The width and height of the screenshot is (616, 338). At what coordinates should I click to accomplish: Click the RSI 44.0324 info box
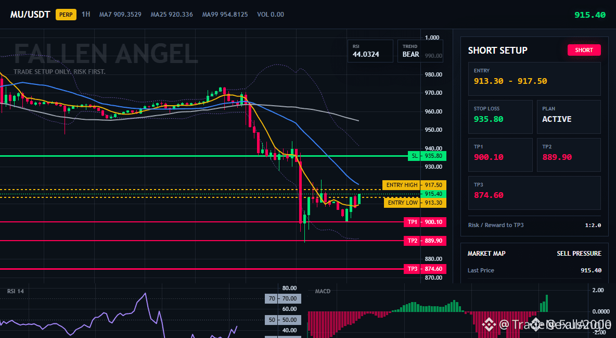370,51
